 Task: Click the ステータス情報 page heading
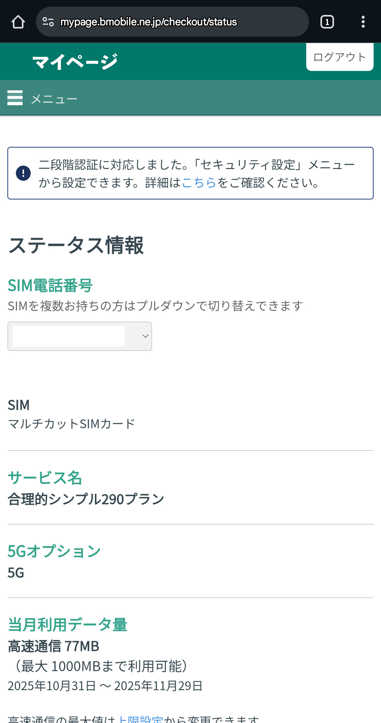click(76, 245)
